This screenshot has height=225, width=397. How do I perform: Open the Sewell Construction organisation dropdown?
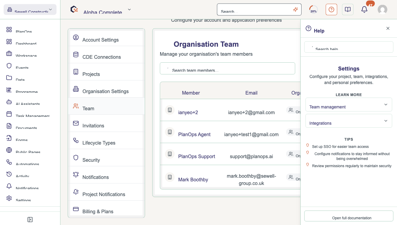pyautogui.click(x=30, y=9)
